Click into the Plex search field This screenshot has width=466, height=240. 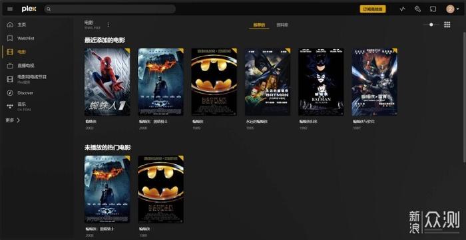[110, 9]
